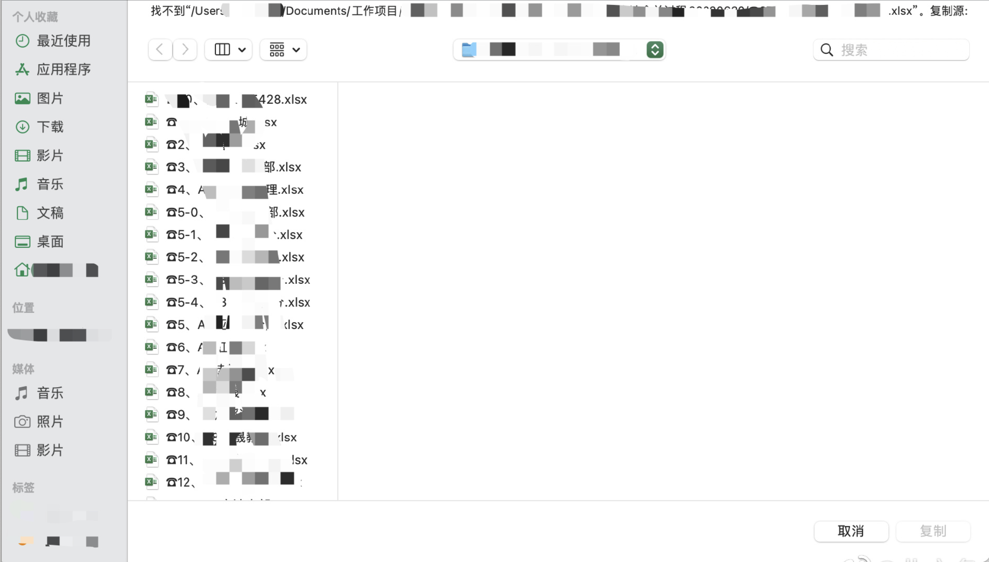Click the Cancel (取消) button
Image resolution: width=989 pixels, height=562 pixels.
tap(851, 531)
